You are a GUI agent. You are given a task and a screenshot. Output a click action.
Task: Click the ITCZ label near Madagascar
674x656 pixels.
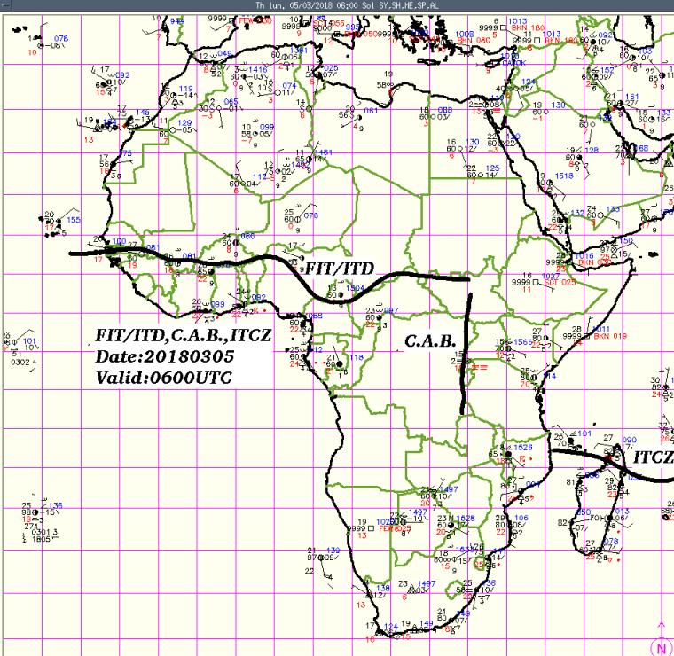[652, 457]
